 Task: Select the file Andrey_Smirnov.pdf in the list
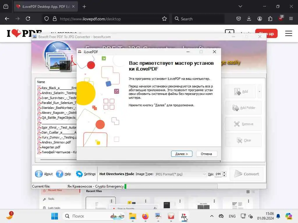click(56, 142)
